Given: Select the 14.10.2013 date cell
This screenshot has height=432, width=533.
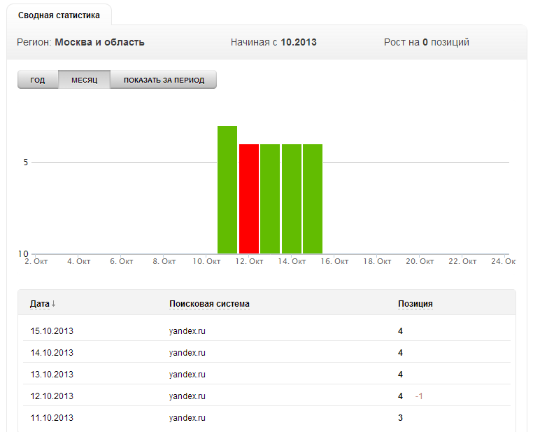Looking at the screenshot, I should tap(52, 353).
